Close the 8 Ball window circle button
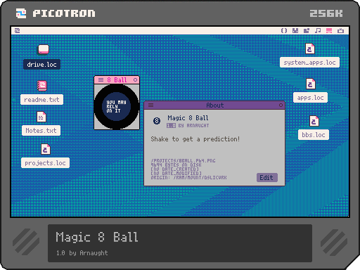This screenshot has height=270, width=360. click(135, 80)
